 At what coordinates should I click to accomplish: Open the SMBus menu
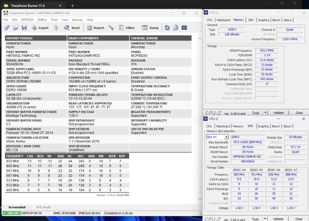tap(42, 20)
